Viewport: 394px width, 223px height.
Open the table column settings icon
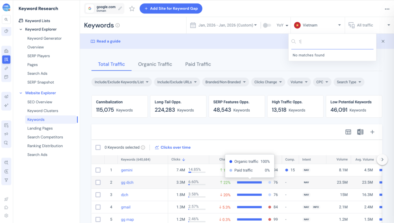tap(348, 132)
